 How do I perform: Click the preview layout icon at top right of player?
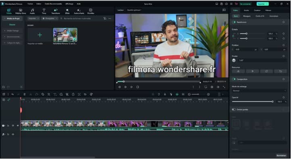224,10
